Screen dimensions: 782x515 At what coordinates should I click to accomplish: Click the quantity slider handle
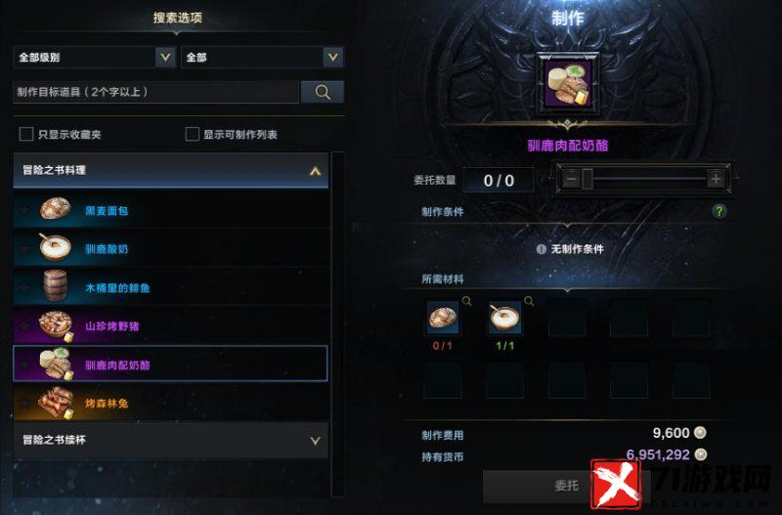(587, 179)
